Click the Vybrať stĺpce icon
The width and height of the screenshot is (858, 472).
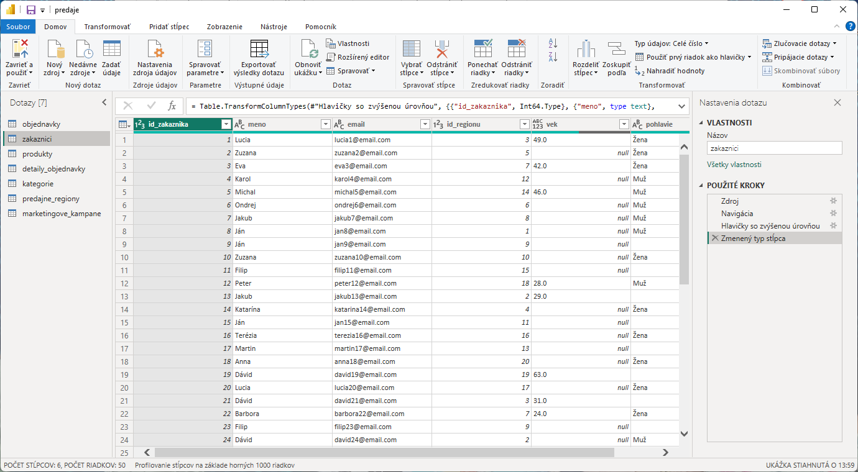click(411, 48)
